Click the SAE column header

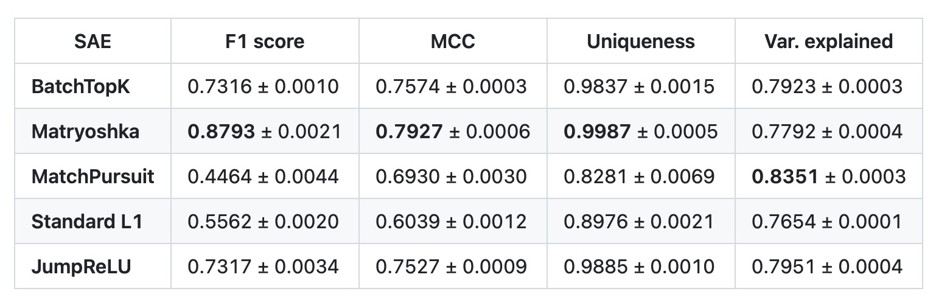[93, 41]
